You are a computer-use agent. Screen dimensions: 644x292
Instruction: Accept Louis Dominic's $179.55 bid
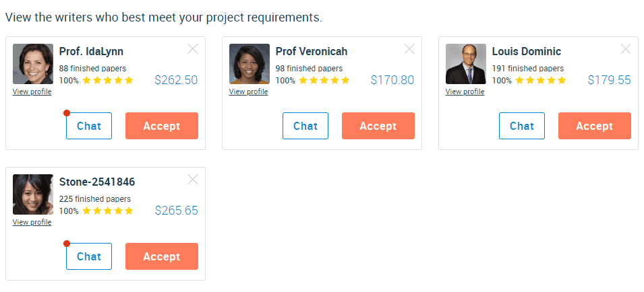(595, 126)
